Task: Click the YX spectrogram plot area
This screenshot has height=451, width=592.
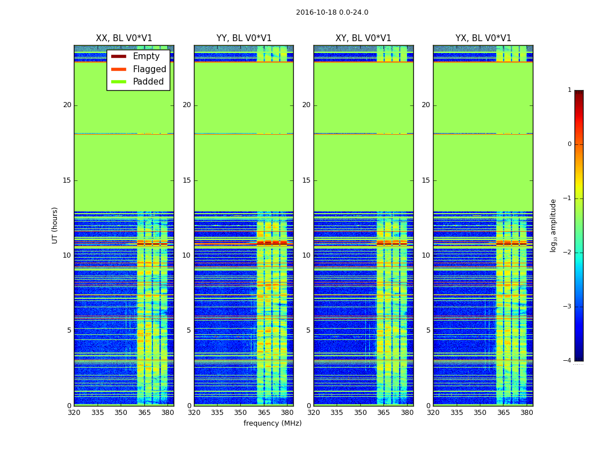Action: [483, 225]
